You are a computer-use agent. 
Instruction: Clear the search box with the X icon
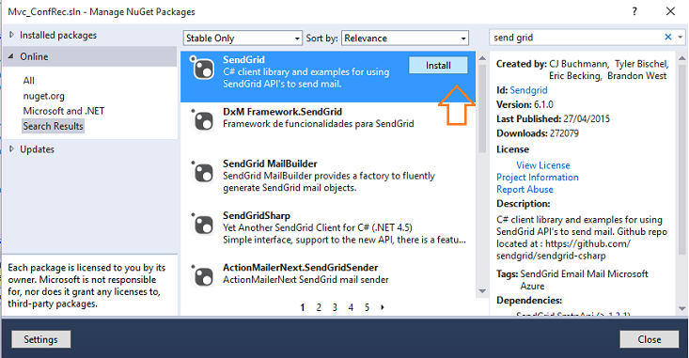click(668, 38)
